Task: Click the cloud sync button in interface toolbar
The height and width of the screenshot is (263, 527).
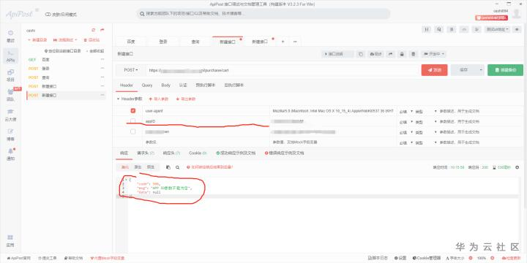Action: click(x=375, y=54)
